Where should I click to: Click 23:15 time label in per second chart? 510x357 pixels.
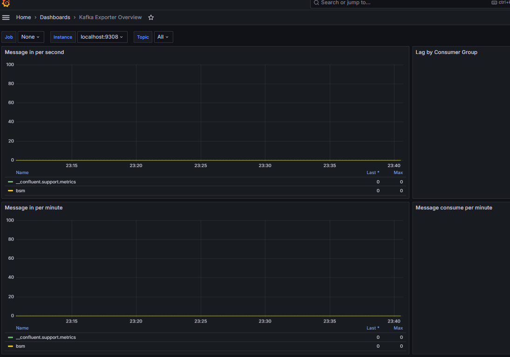[72, 166]
